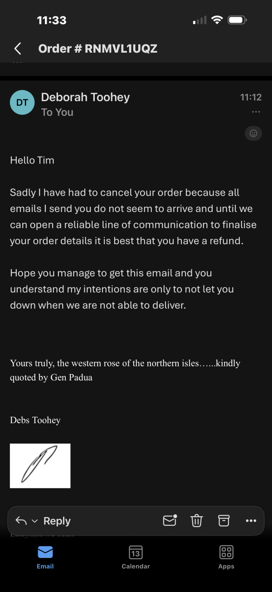Open the Apps tab

pos(226,557)
